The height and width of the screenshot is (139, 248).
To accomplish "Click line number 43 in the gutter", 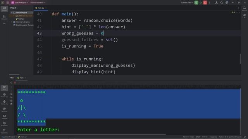I will coord(39,33).
